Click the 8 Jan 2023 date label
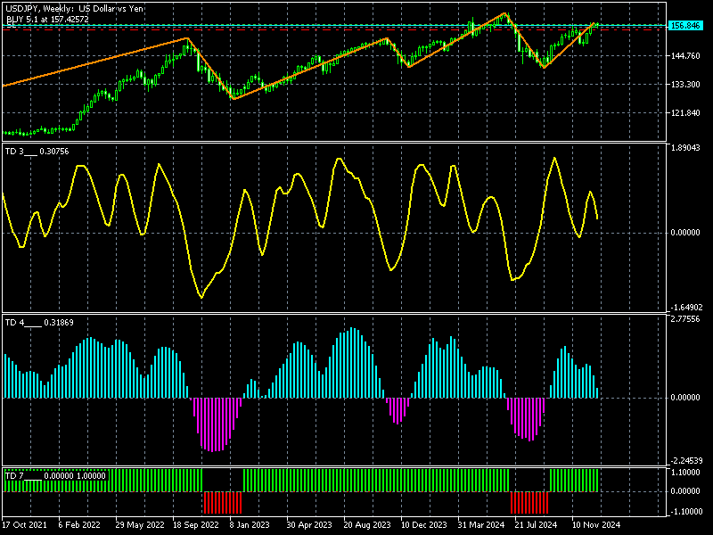713x535 pixels. point(250,524)
